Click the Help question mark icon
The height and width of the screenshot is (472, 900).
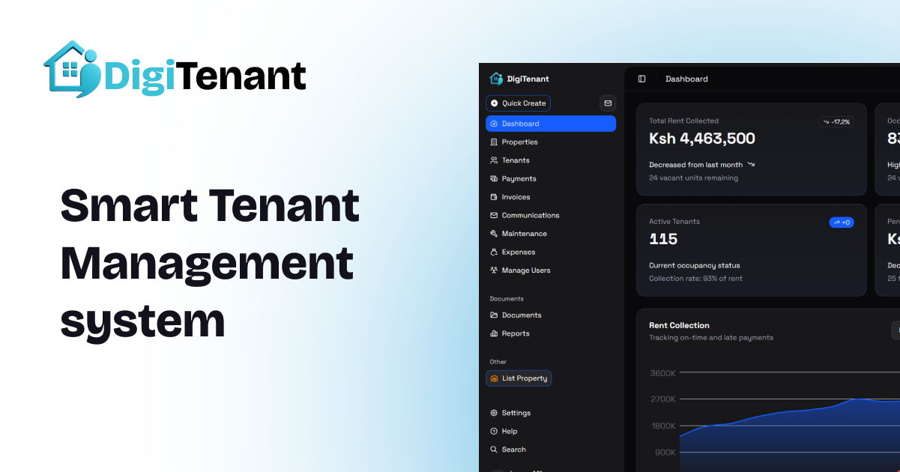click(494, 432)
